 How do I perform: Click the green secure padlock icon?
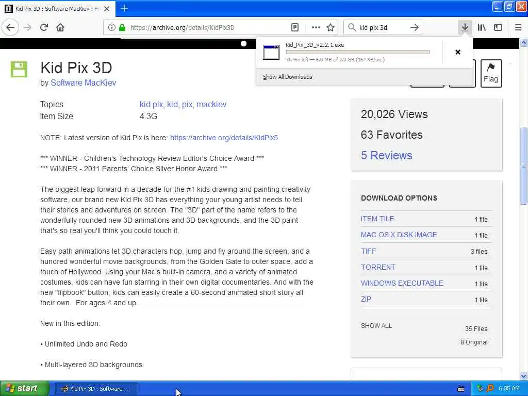click(x=122, y=28)
